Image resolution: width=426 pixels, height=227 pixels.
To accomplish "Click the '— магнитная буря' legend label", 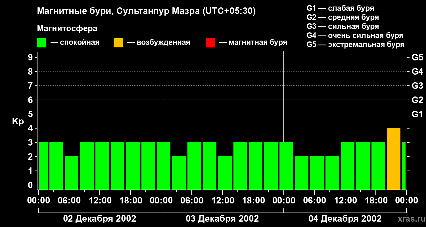I will pyautogui.click(x=253, y=43).
